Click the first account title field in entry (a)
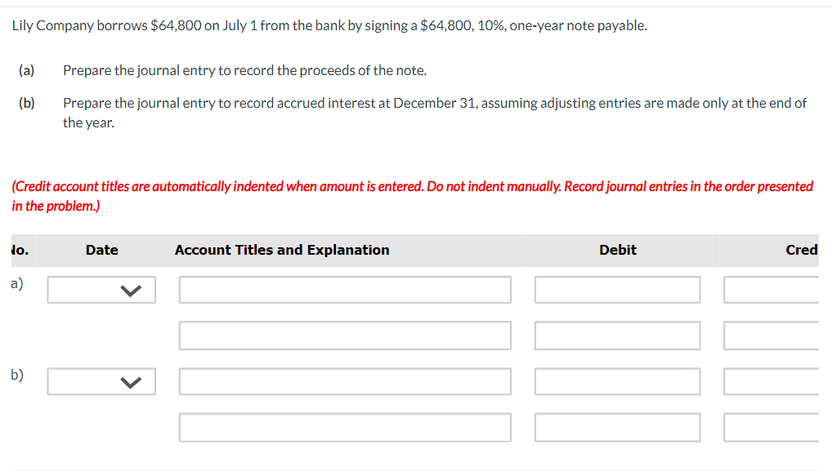 click(x=345, y=289)
